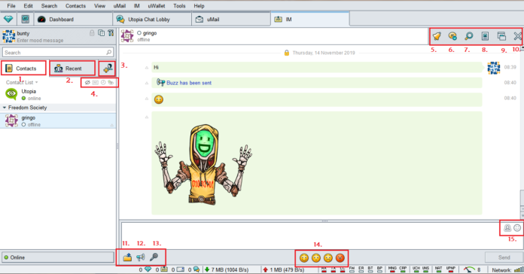
Task: Click the copy icon in the profile header
Action: pos(101,33)
